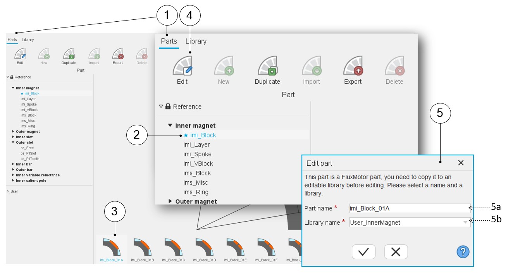Switch to Parts tab in small panel
This screenshot has width=513, height=275.
point(12,40)
